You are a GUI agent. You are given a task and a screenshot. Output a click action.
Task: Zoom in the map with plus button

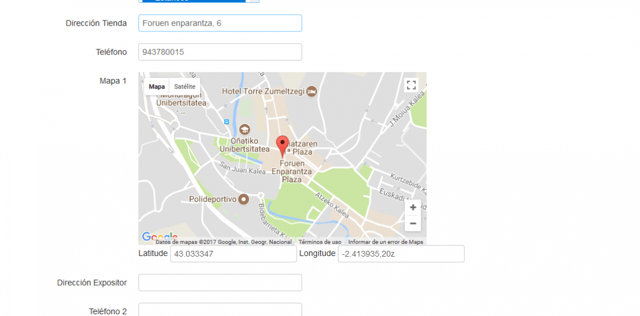(413, 207)
